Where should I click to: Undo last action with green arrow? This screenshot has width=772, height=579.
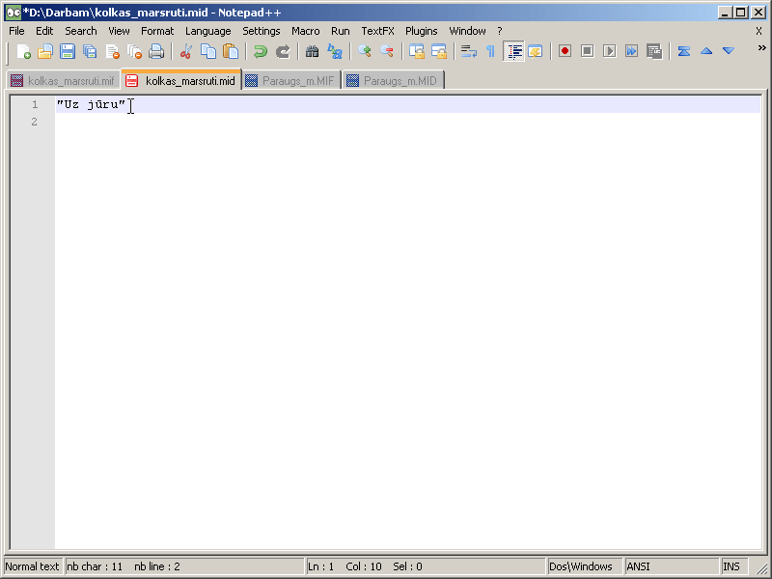tap(260, 51)
